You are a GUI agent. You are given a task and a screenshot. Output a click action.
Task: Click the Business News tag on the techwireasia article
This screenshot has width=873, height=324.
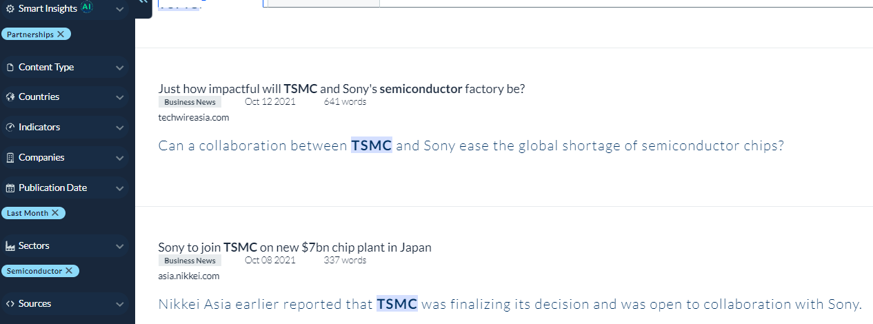[x=190, y=102]
